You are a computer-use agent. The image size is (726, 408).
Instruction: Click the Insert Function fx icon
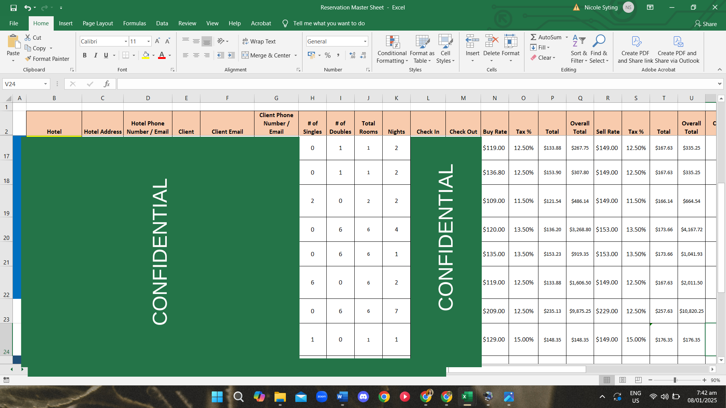pos(107,84)
